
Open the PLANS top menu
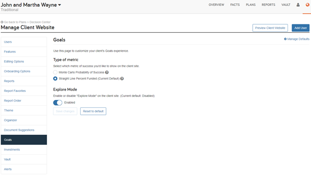pos(251,5)
